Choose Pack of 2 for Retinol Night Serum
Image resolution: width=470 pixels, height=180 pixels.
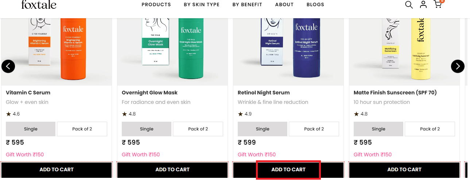314,129
